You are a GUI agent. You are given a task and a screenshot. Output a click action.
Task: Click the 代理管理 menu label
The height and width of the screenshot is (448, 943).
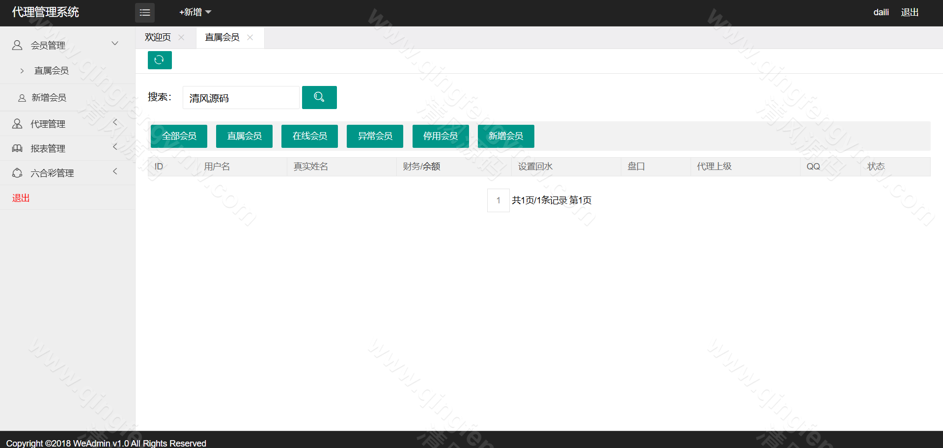(48, 124)
